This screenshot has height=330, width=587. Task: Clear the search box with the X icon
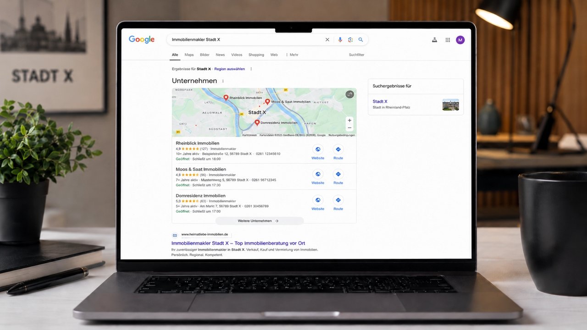click(x=327, y=40)
